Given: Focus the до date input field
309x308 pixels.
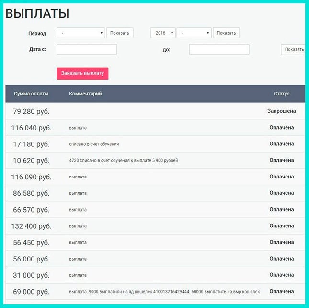Looking at the screenshot, I should [x=219, y=49].
